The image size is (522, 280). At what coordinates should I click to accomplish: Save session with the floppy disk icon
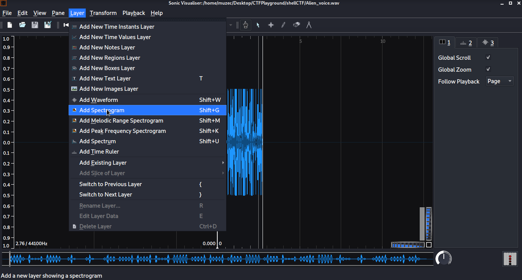pyautogui.click(x=35, y=25)
